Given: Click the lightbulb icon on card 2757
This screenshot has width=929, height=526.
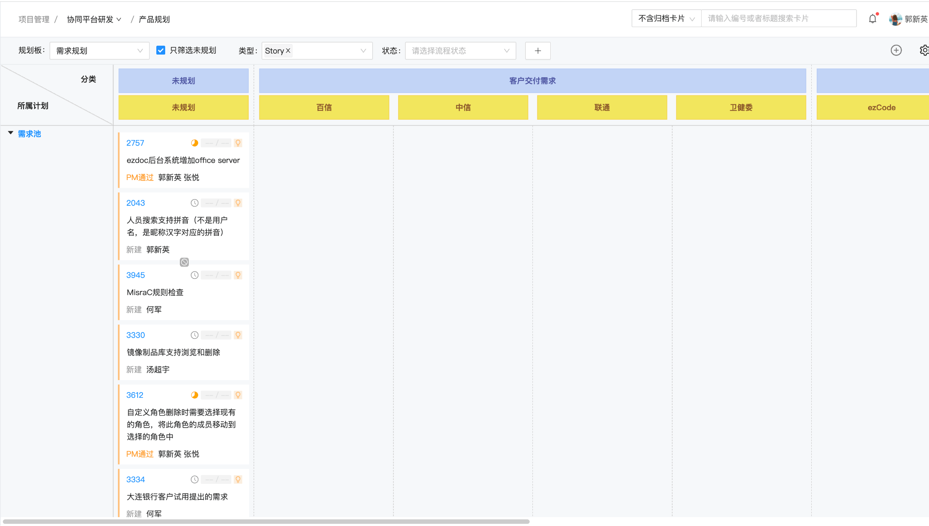Looking at the screenshot, I should pos(238,143).
